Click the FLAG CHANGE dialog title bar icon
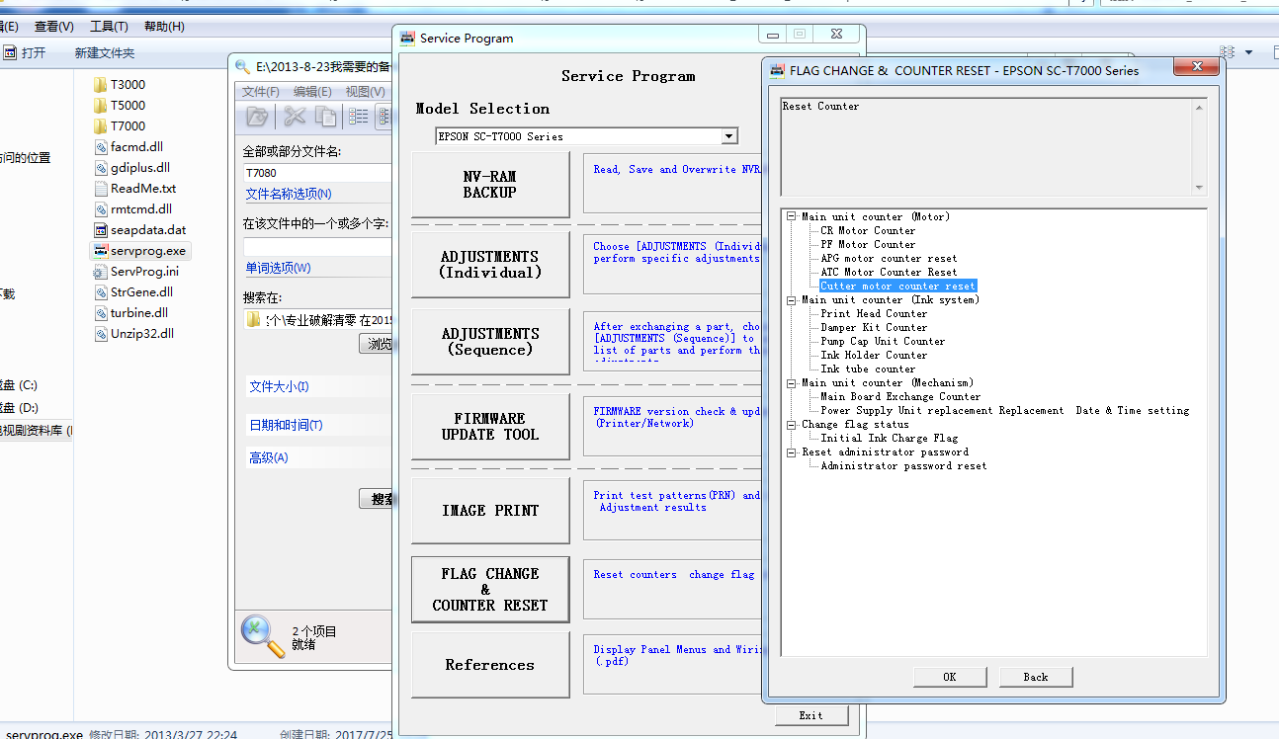This screenshot has width=1279, height=739. 777,69
